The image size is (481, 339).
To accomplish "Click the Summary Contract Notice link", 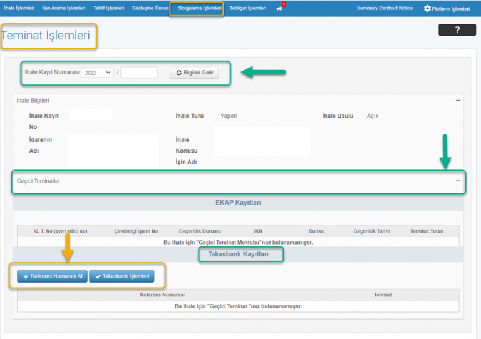I will (385, 8).
